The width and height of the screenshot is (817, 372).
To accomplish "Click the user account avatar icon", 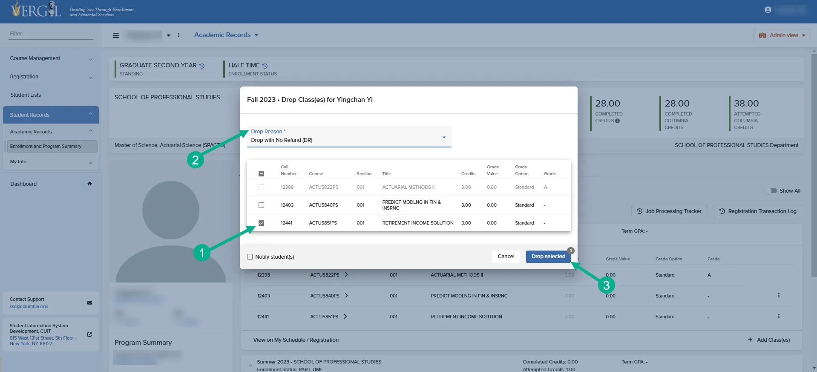I will point(768,10).
